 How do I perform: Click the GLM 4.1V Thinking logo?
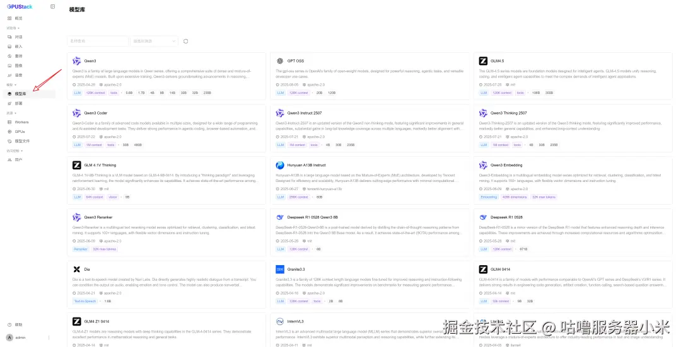click(x=76, y=165)
